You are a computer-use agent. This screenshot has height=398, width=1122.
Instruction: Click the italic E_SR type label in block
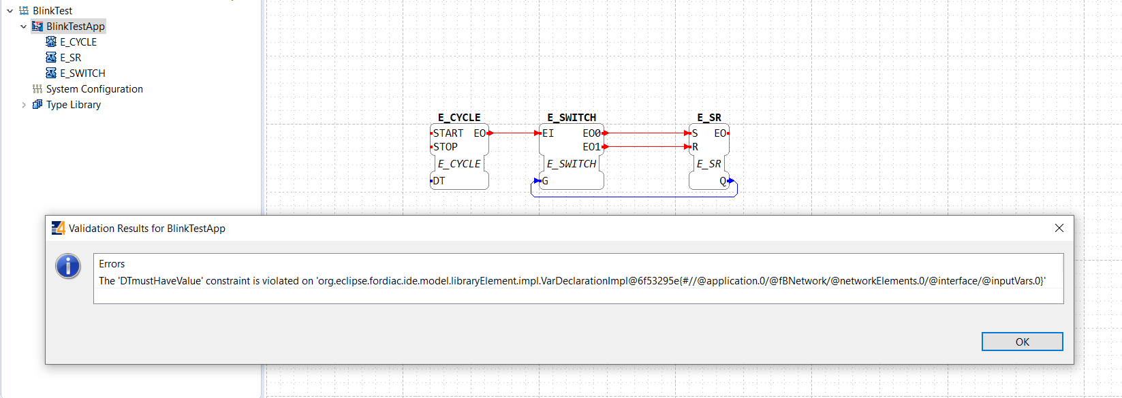pos(709,164)
